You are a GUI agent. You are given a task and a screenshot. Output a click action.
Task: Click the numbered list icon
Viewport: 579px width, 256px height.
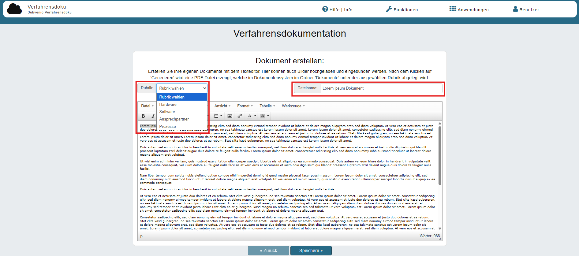click(x=216, y=116)
